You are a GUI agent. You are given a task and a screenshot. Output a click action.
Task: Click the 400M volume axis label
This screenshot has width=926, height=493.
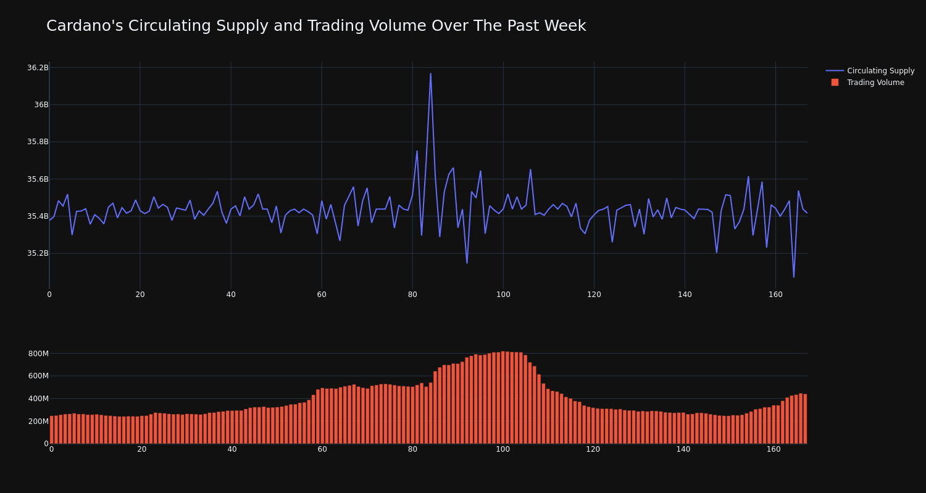[38, 399]
